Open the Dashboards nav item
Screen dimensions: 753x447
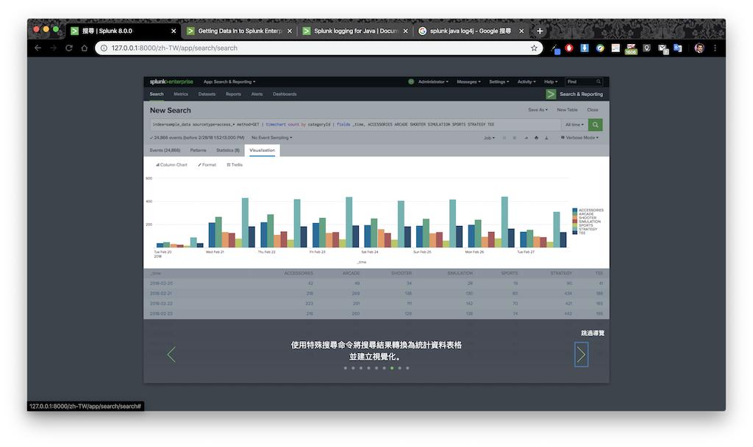pos(285,95)
